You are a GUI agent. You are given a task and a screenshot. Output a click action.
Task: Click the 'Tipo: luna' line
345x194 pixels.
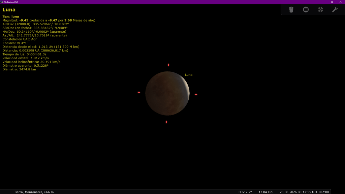[10, 17]
